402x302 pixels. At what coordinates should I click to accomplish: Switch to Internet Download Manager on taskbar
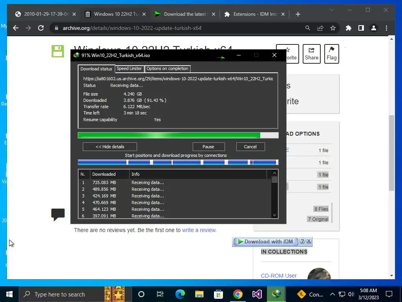276,294
